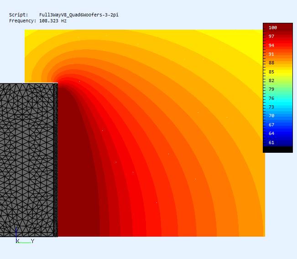297x259 pixels.
Task: Click the gray meshed speaker enclosure
Action: coord(28,160)
